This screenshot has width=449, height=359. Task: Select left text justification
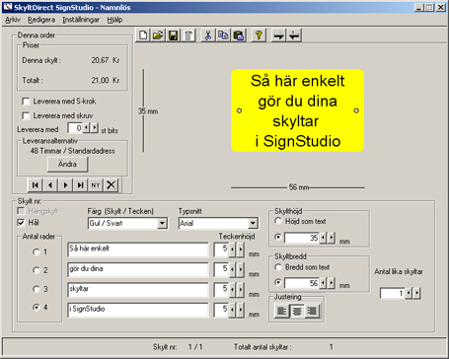pos(282,311)
